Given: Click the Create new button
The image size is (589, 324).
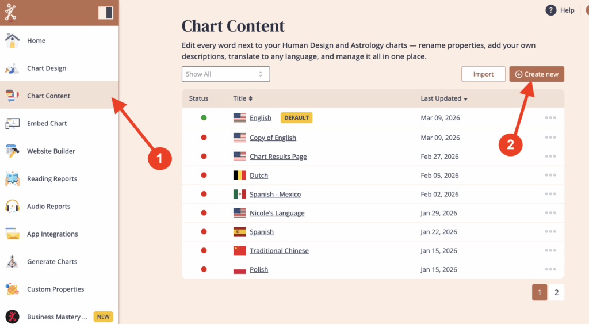Looking at the screenshot, I should tap(536, 74).
